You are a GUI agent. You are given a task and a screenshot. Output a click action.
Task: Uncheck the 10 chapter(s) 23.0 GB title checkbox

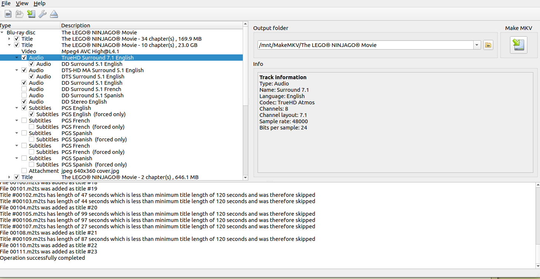tap(17, 45)
